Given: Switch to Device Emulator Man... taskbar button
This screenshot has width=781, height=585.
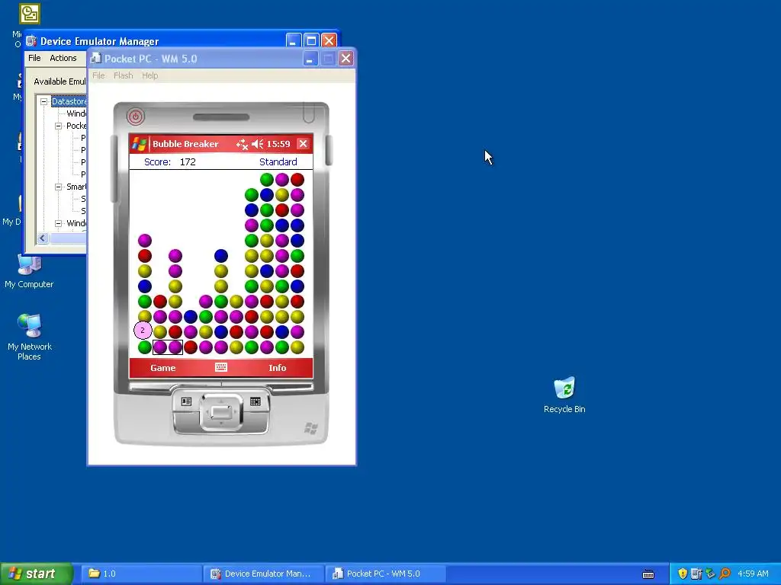Looking at the screenshot, I should coord(263,574).
